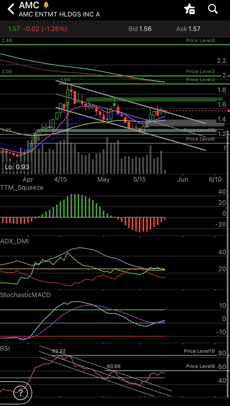Select the Price Level6 label
The width and height of the screenshot is (230, 406).
[200, 139]
